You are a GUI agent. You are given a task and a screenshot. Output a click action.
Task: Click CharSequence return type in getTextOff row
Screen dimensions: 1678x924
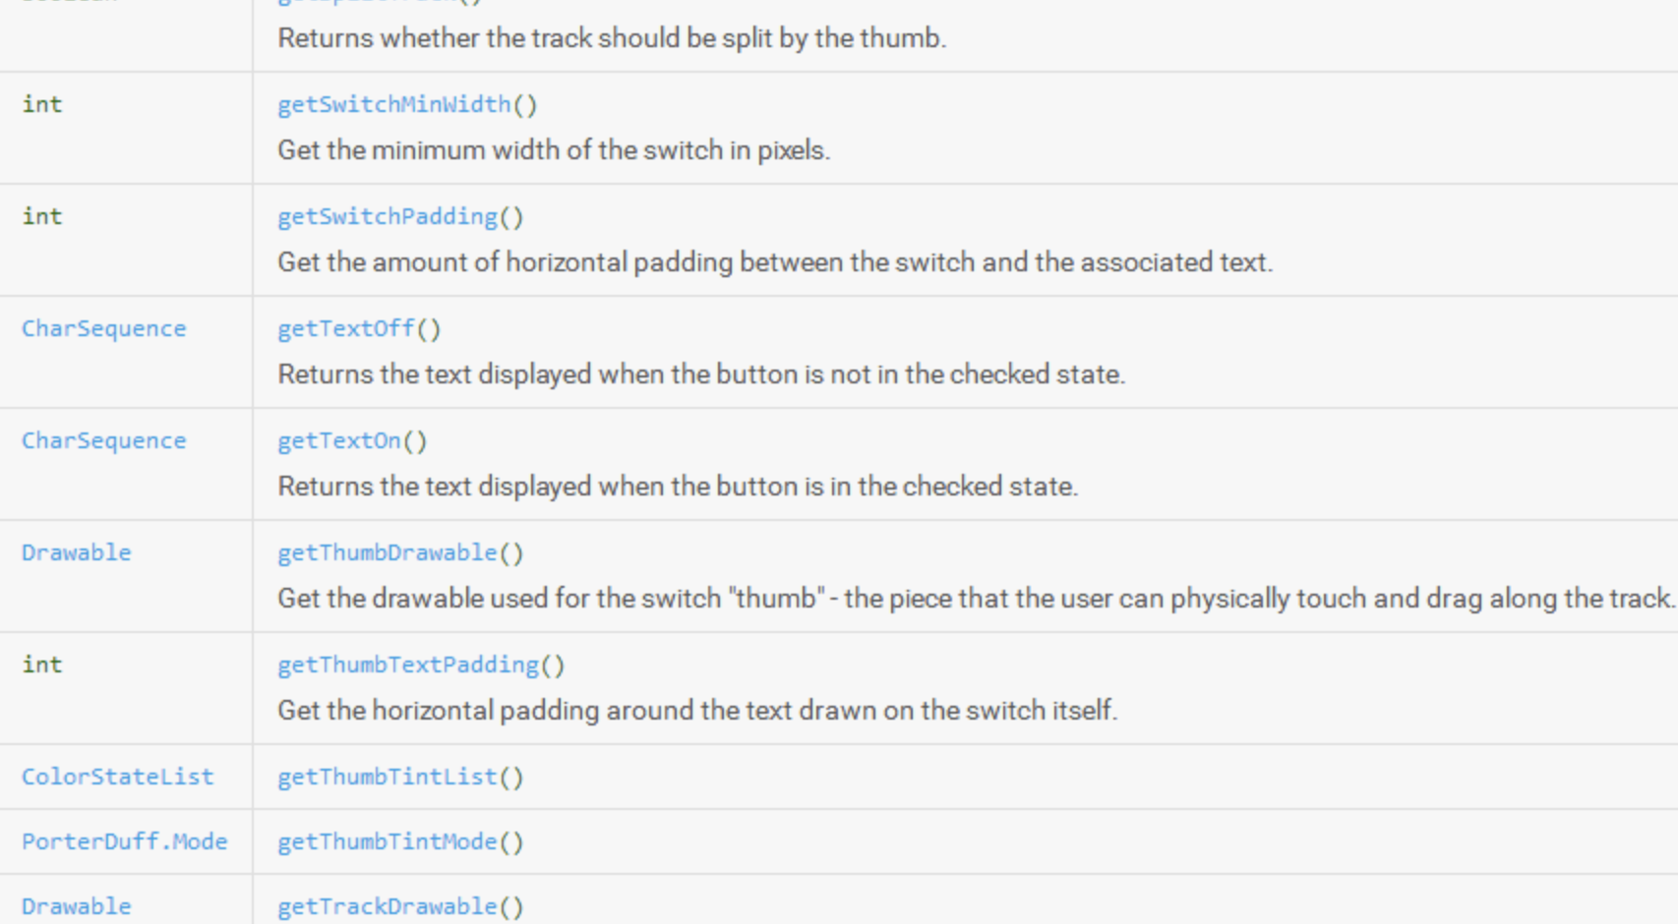click(103, 329)
